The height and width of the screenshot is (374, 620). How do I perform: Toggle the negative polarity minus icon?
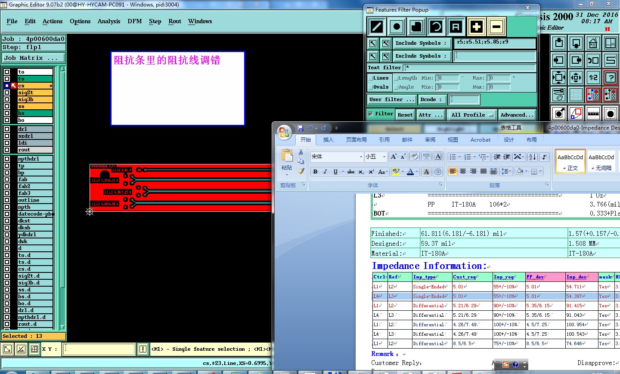(496, 27)
